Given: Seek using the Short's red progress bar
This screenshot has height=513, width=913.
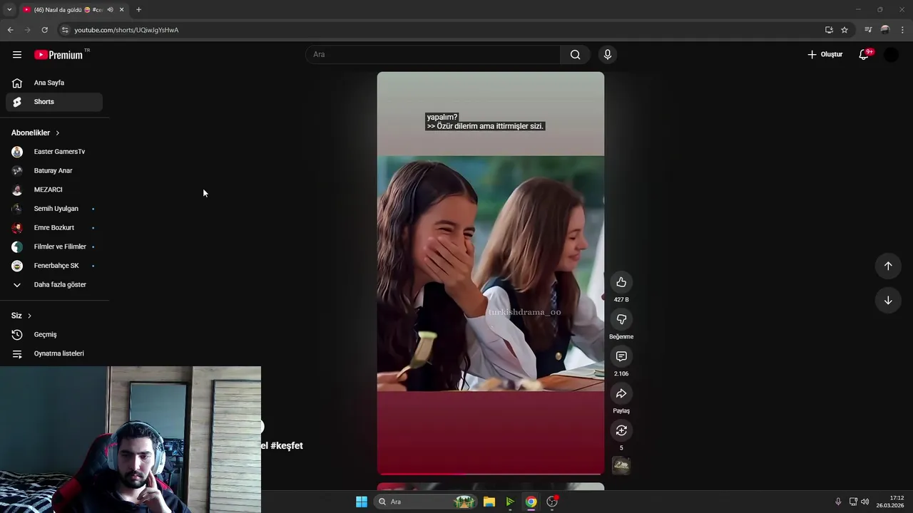Looking at the screenshot, I should (491, 474).
